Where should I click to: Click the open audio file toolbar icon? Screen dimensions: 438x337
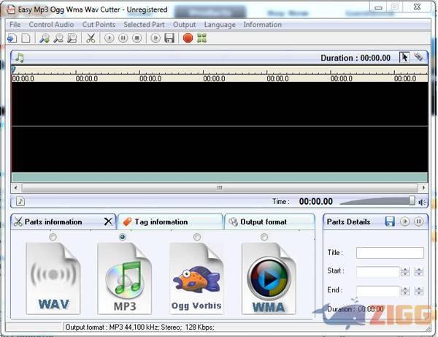tap(12, 38)
